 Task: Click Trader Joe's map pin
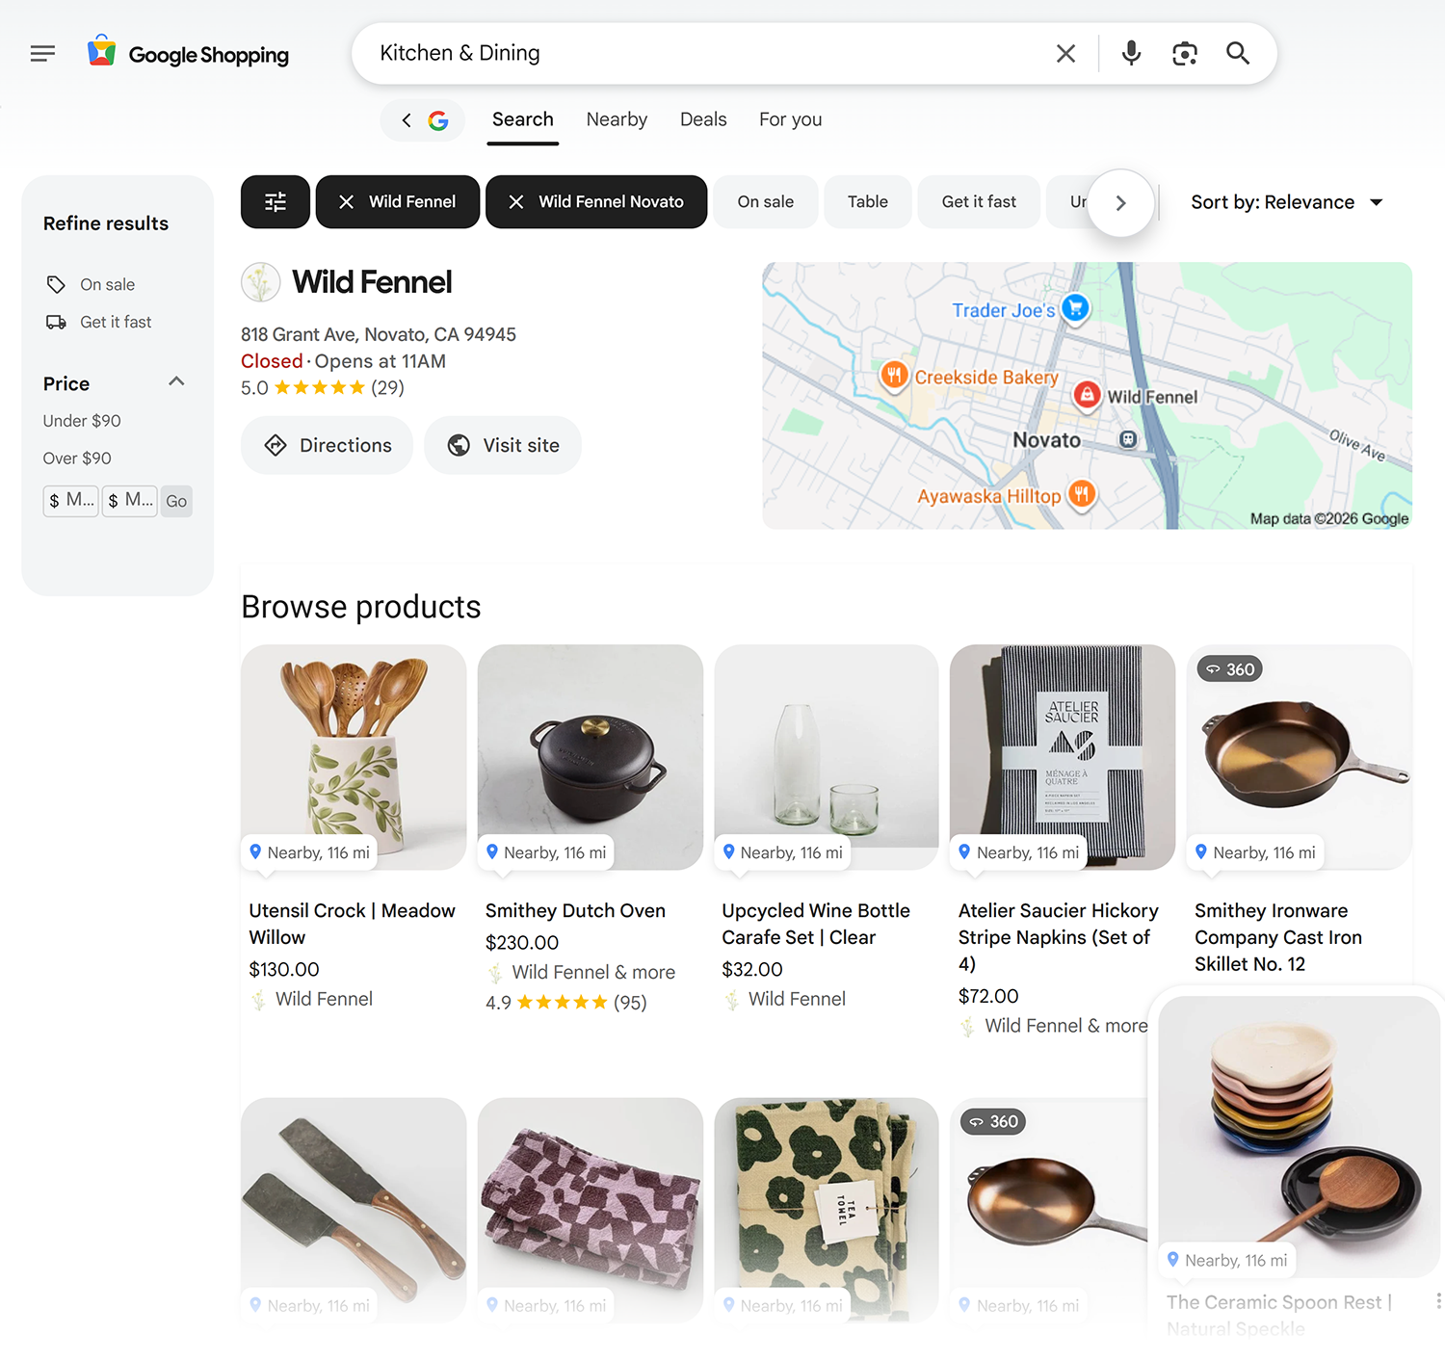click(1075, 309)
